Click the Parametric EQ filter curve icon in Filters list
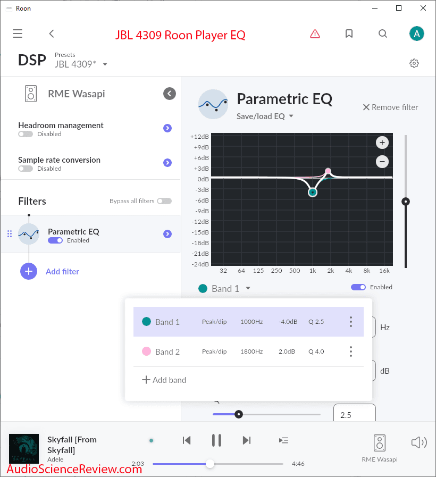The width and height of the screenshot is (436, 477). [x=29, y=234]
